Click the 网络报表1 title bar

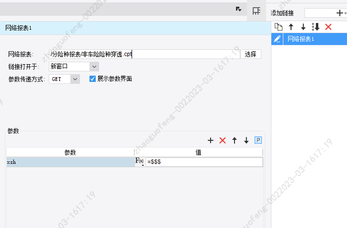135,28
